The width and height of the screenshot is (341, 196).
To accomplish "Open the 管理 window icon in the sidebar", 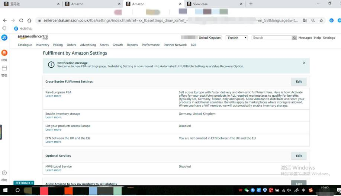I will click(4, 68).
